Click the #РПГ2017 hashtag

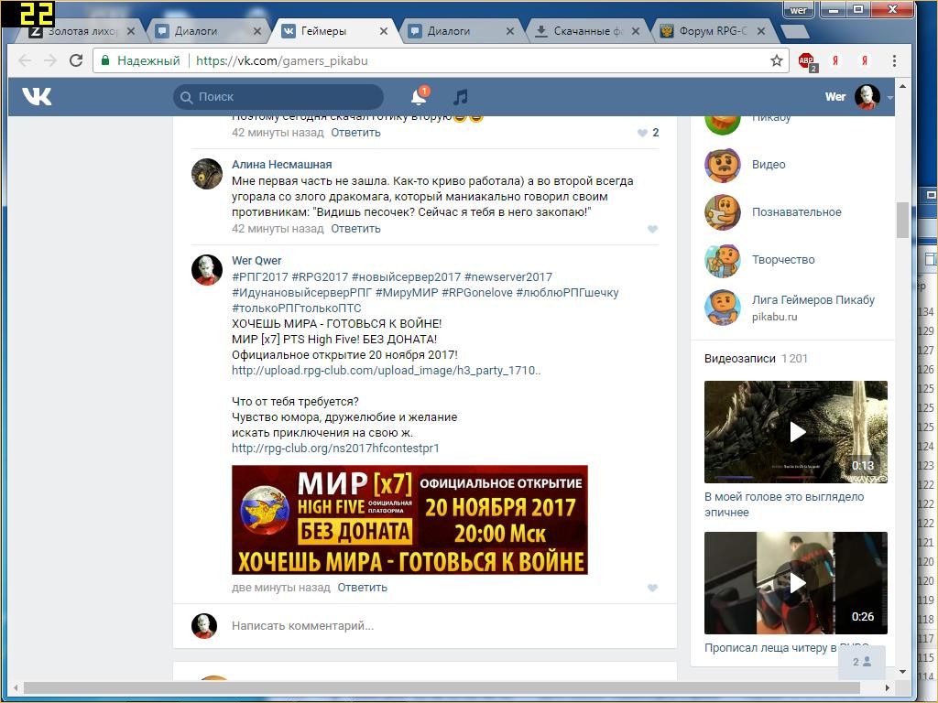[259, 277]
